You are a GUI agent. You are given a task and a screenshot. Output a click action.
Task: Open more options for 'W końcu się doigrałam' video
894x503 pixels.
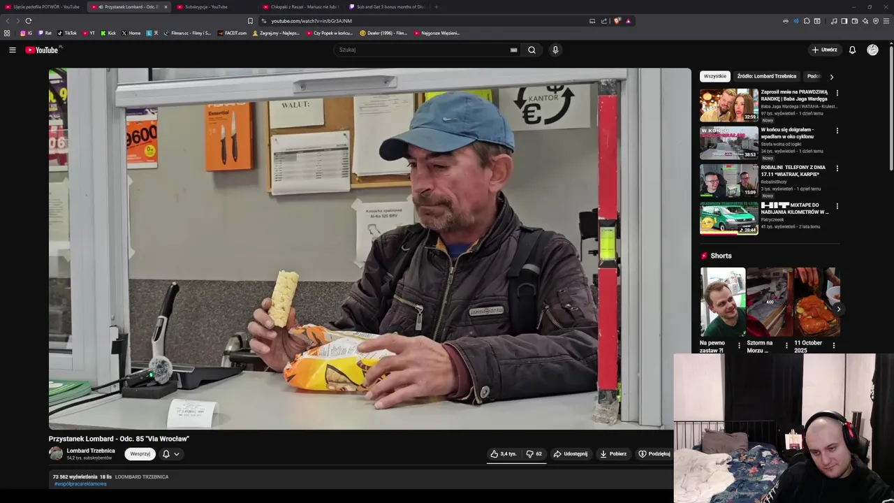pyautogui.click(x=837, y=131)
